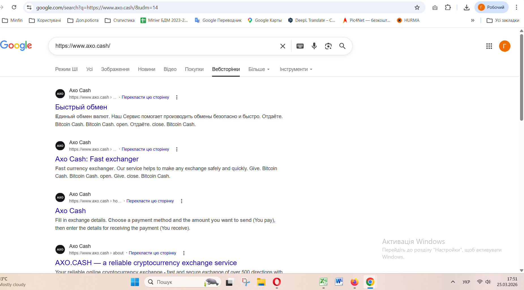Screen dimensions: 524x290
Task: Open File Explorer from taskbar
Action: tap(261, 282)
